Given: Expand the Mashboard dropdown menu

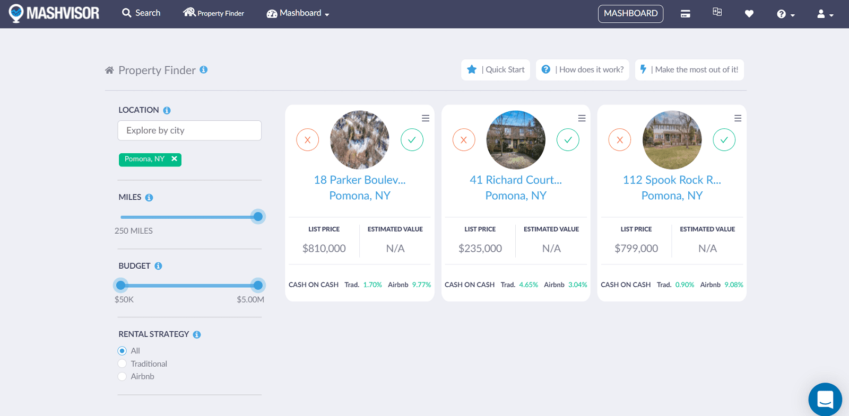Looking at the screenshot, I should coord(298,13).
